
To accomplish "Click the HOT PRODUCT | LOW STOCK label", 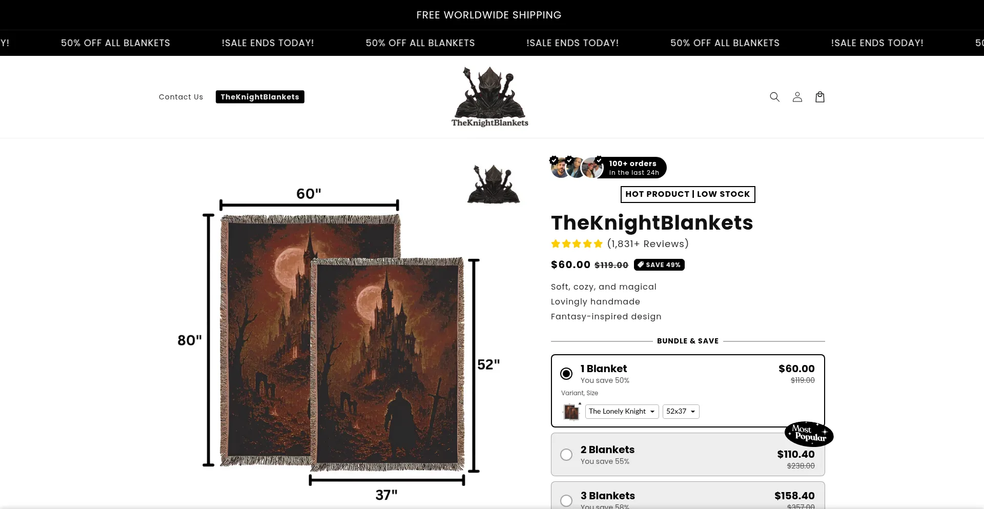I will pos(688,194).
